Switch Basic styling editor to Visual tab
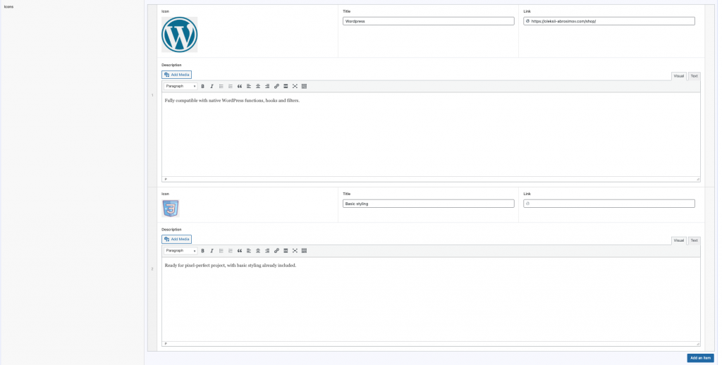The width and height of the screenshot is (722, 365). tap(679, 240)
